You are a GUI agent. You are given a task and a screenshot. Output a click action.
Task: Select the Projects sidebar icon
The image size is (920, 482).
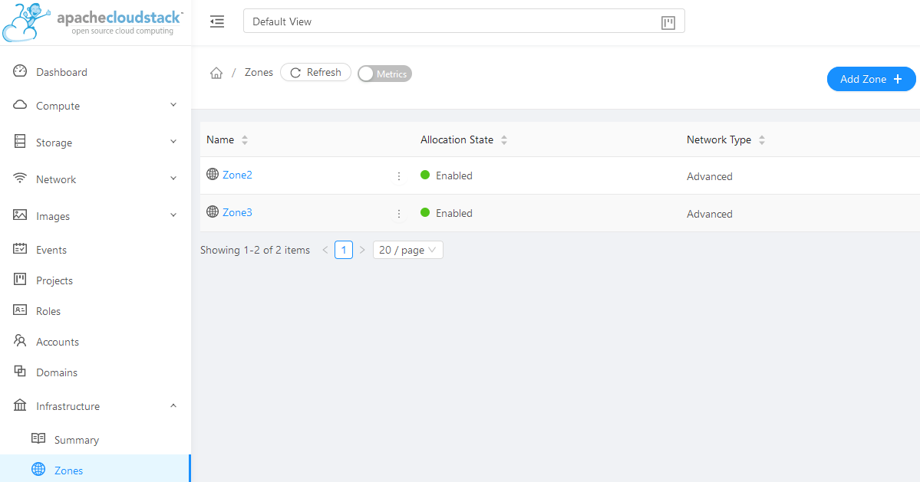pos(19,280)
